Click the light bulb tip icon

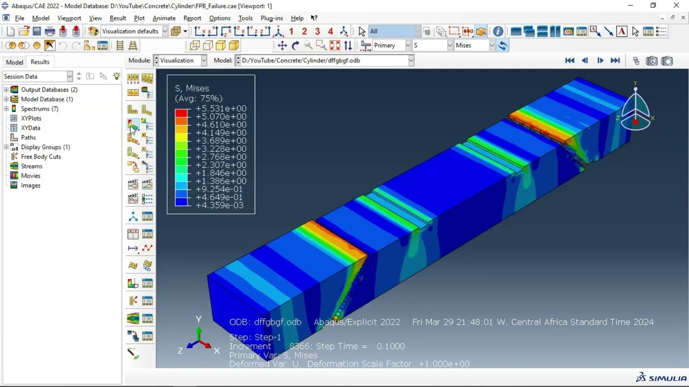(x=116, y=76)
